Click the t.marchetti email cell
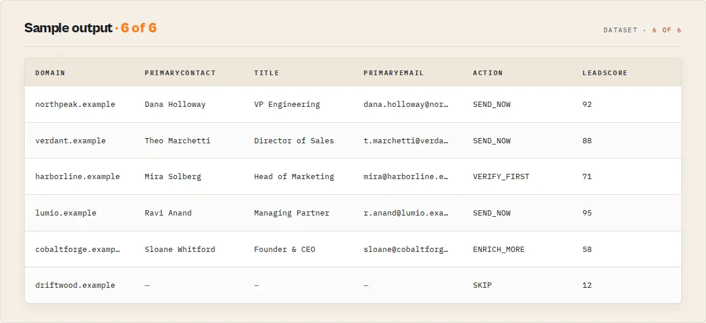This screenshot has height=323, width=706. 406,141
